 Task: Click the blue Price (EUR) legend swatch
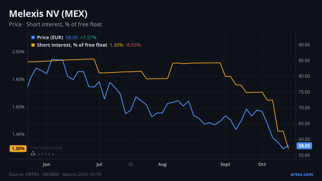pyautogui.click(x=33, y=38)
